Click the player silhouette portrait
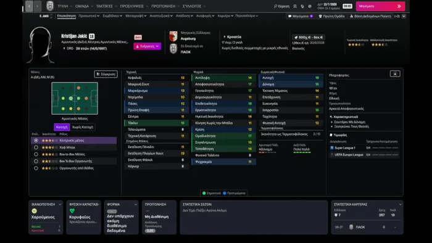This screenshot has width=432, height=243. pyautogui.click(x=41, y=45)
